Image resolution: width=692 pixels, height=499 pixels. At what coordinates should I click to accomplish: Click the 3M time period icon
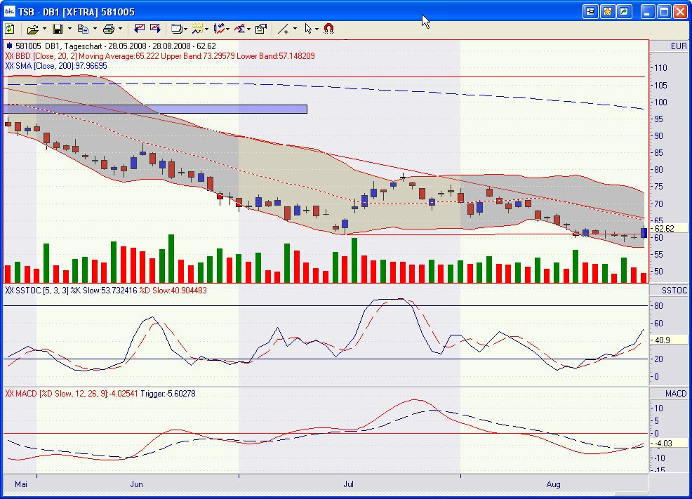coord(197,29)
